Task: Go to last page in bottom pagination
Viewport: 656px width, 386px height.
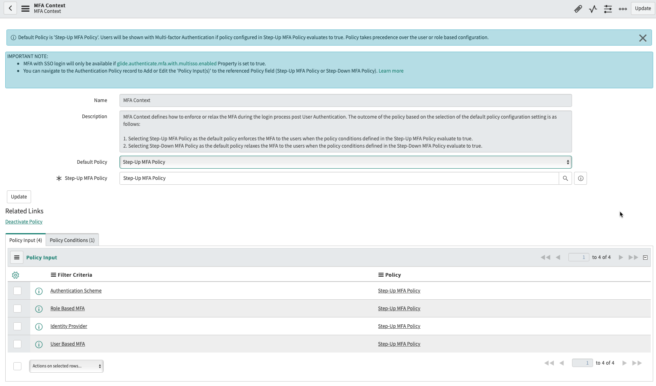Action: 637,363
